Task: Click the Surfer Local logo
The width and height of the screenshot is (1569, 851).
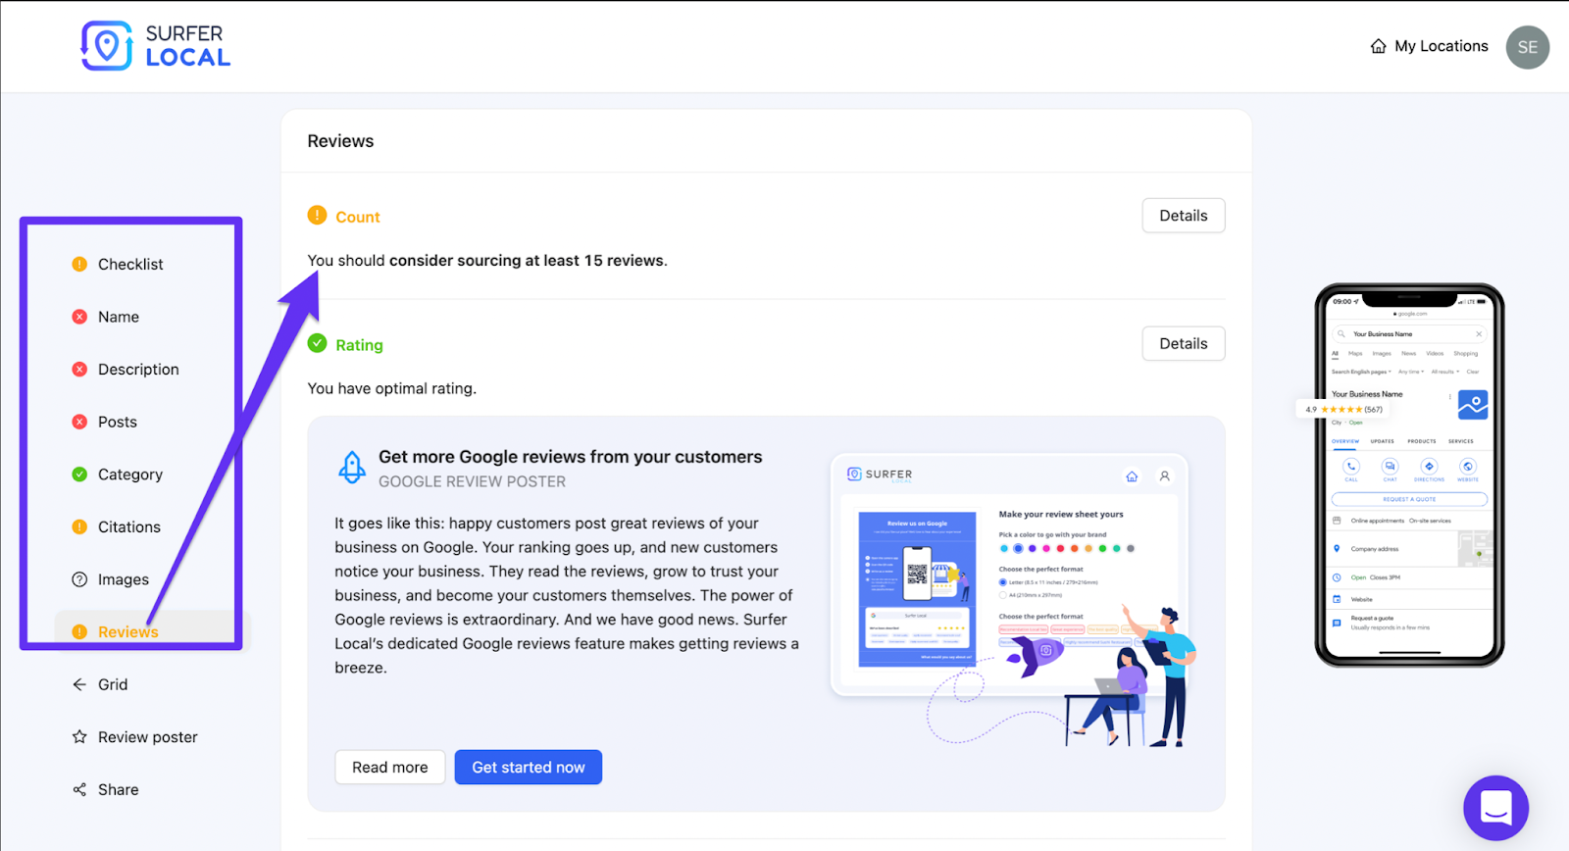Action: click(x=156, y=46)
